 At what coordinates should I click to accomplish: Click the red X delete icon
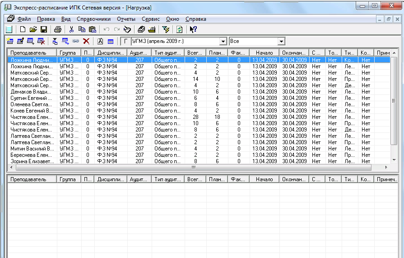[86, 42]
